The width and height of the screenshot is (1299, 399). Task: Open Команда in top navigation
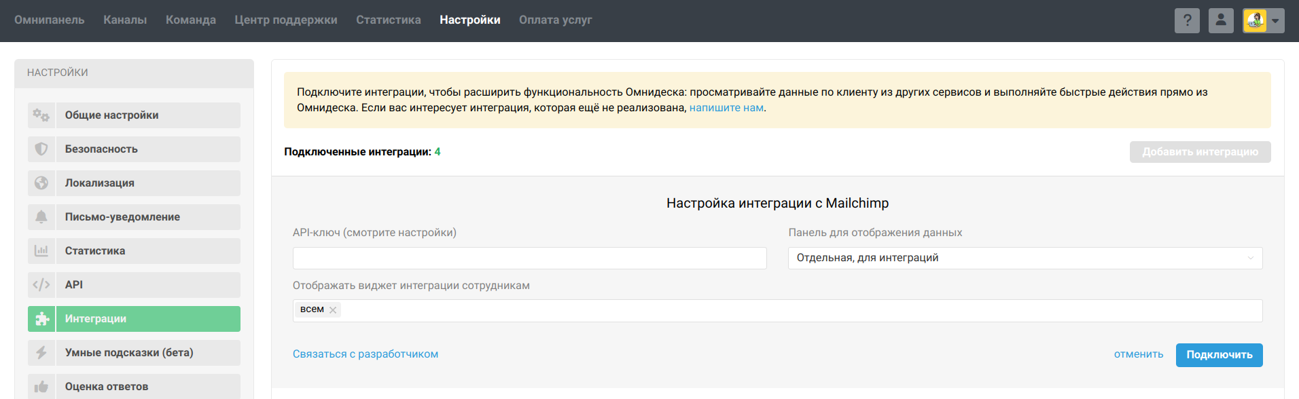(191, 20)
